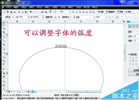Click the Cut scissors icon
Image resolution: width=139 pixels, height=100 pixels.
click(19, 12)
